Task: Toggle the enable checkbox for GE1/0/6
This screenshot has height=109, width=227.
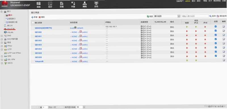Action: tap(216, 56)
